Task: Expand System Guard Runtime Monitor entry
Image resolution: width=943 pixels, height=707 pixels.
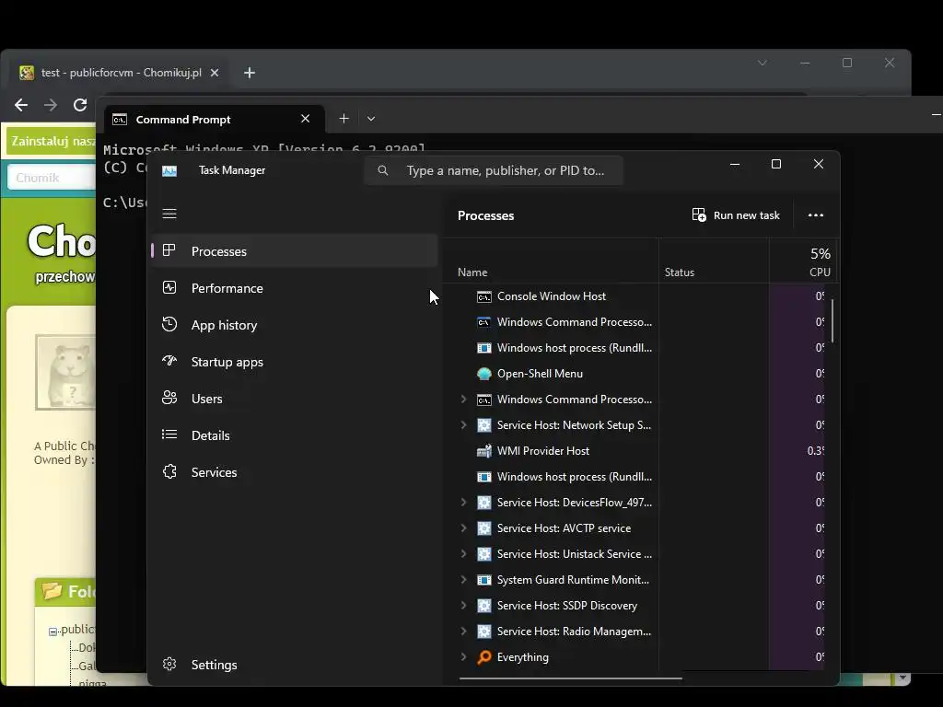Action: pyautogui.click(x=463, y=580)
